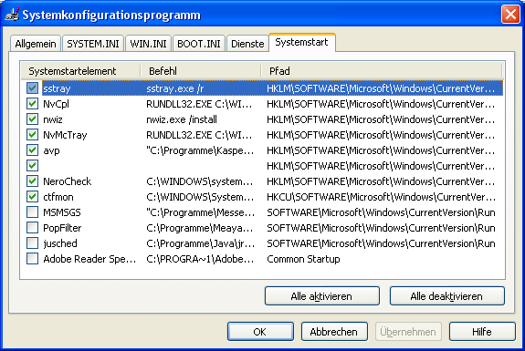Check the Adobe Reader Spe... checkbox

pyautogui.click(x=33, y=258)
